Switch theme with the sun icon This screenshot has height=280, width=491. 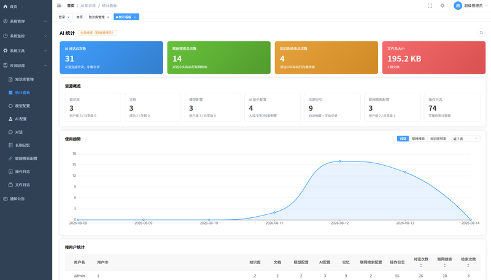click(x=443, y=6)
